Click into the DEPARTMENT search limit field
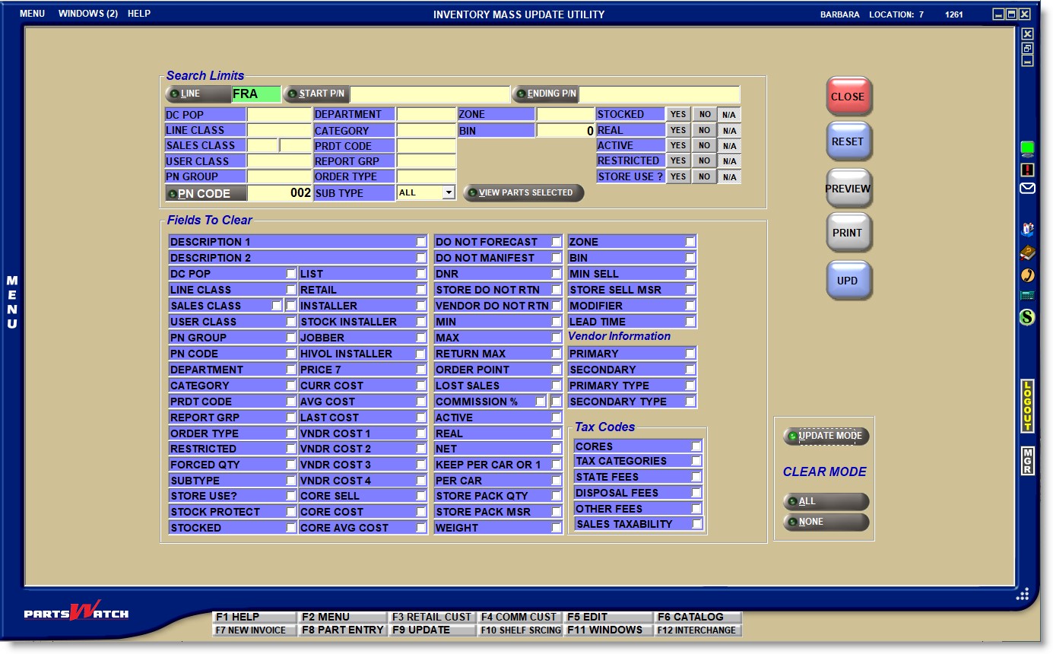The height and width of the screenshot is (654, 1053). (426, 115)
